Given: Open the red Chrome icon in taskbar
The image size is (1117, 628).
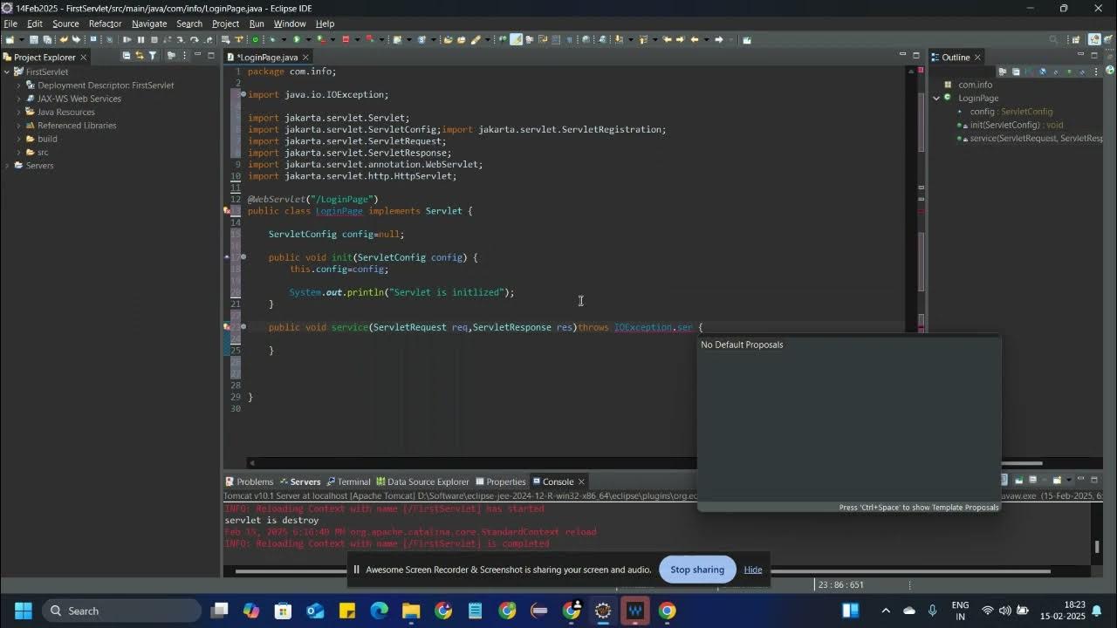Looking at the screenshot, I should pyautogui.click(x=667, y=611).
